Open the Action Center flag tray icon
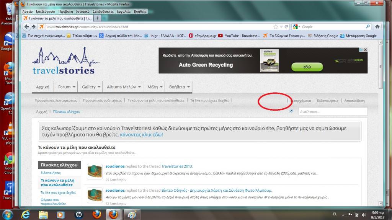Viewport: 392px width, 220px height. tap(350, 215)
